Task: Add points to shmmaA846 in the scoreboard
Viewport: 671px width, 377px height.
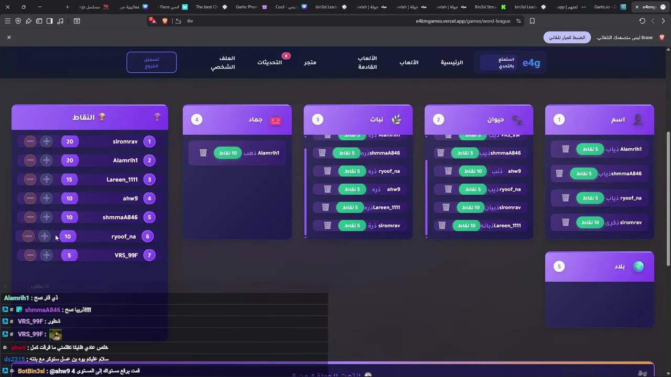Action: pos(47,217)
